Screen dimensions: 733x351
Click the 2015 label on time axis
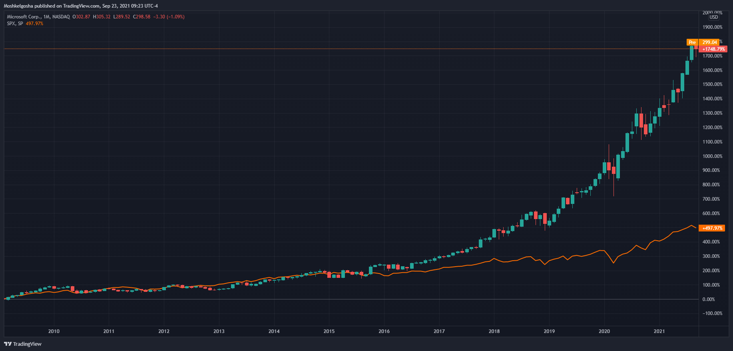coord(329,331)
